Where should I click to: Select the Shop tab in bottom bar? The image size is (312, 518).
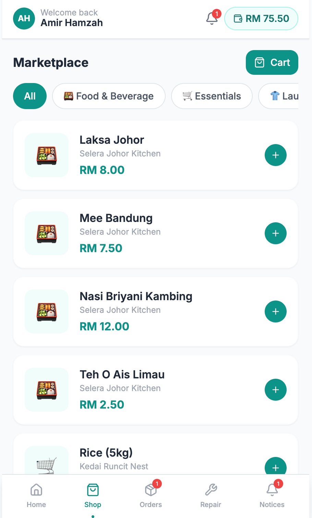click(x=93, y=495)
